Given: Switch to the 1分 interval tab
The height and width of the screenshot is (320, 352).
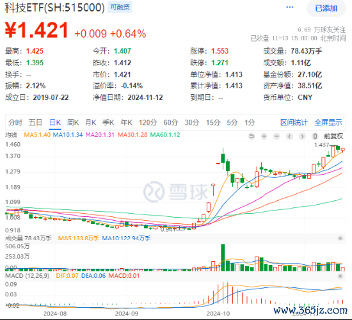Looking at the screenshot, I should tap(250, 123).
